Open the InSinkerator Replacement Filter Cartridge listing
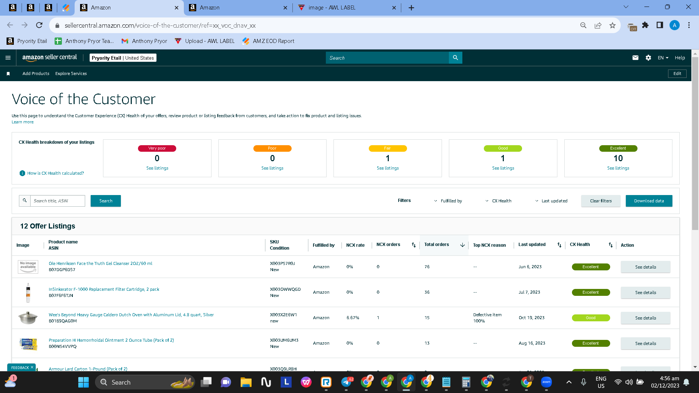This screenshot has height=393, width=699. coord(104,289)
